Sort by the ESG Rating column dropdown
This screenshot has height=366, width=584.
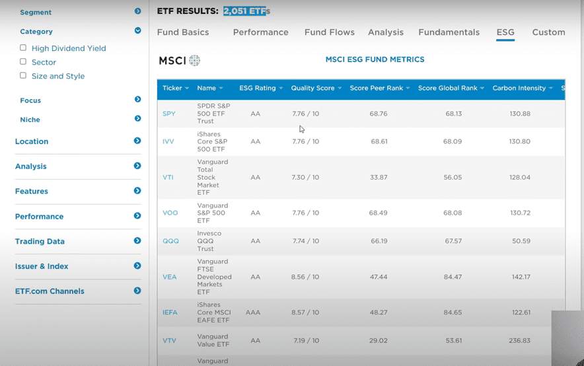pyautogui.click(x=281, y=89)
